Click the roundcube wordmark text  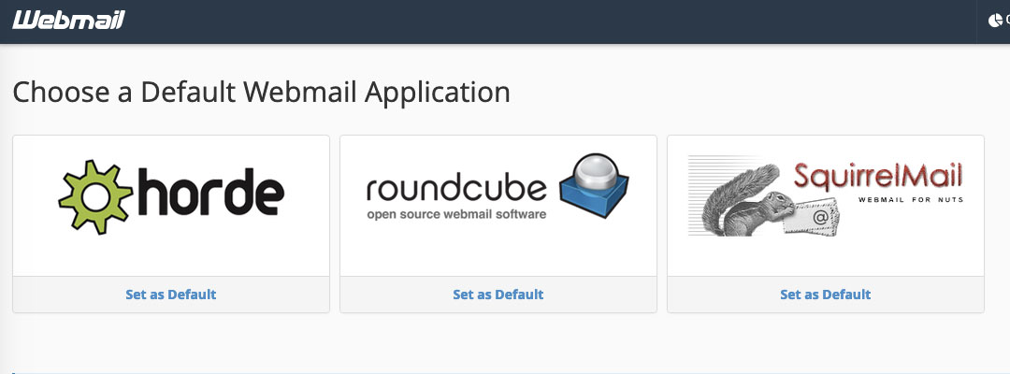(x=456, y=190)
